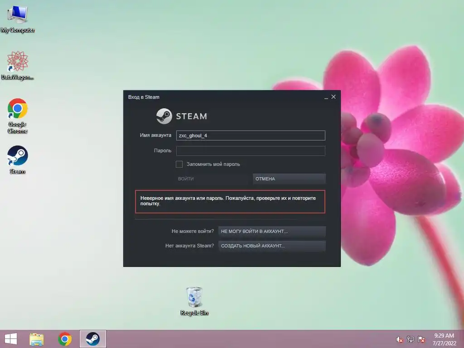Open the network tray icon
464x348 pixels.
pyautogui.click(x=411, y=339)
